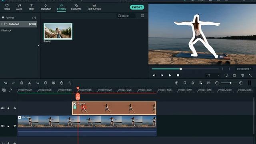
Task: Click the My Video track camera icon
Action: (3, 126)
